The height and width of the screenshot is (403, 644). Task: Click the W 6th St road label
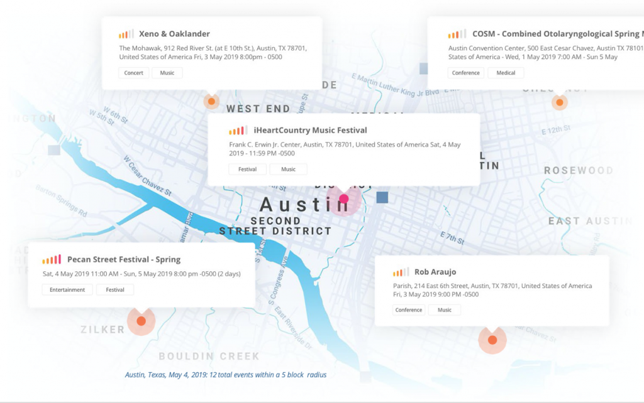pos(116,116)
